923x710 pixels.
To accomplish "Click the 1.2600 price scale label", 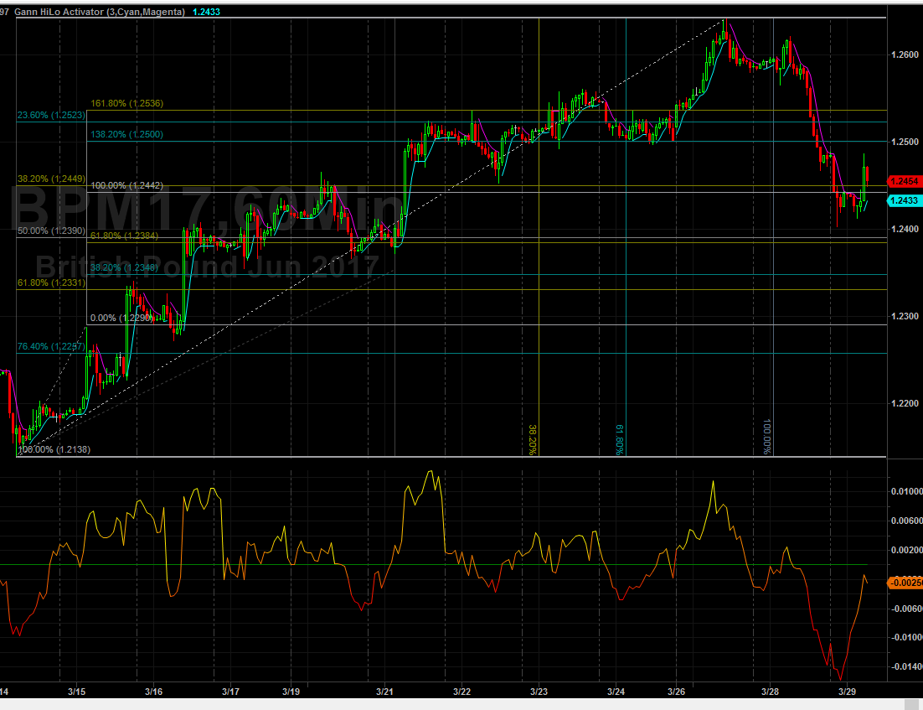I will click(x=905, y=55).
